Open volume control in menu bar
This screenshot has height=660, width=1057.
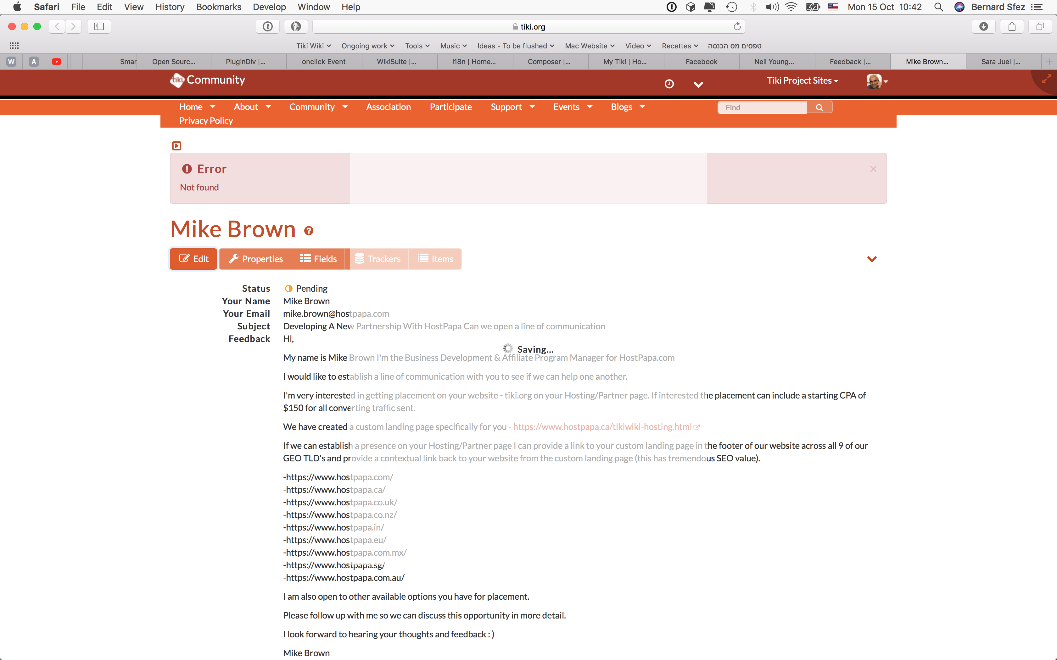click(772, 7)
